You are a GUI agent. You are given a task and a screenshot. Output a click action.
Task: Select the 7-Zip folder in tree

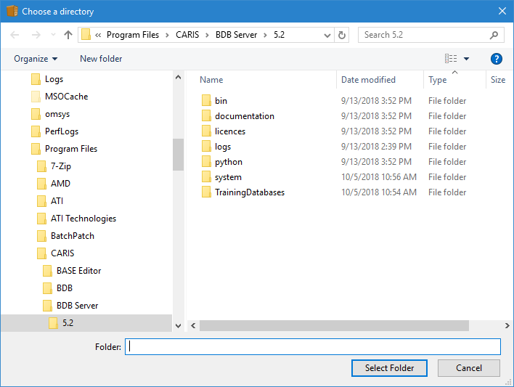click(x=60, y=166)
